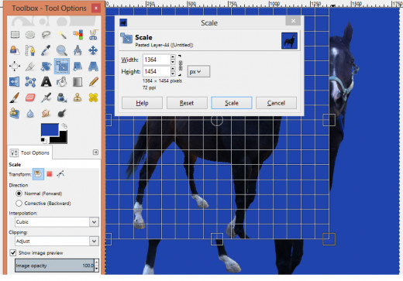
Task: Pick the Fuzzy Select magic wand tool
Action: point(62,35)
